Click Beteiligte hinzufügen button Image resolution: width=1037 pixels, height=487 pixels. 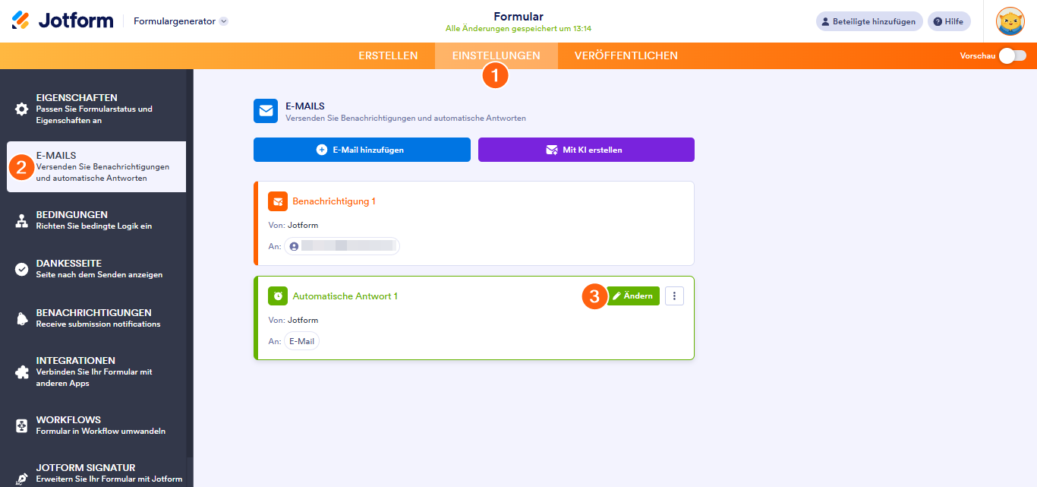[869, 21]
